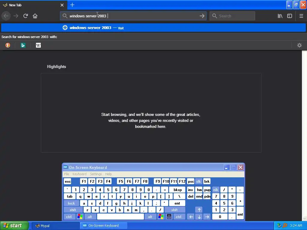Click the up arrow key

199,210
